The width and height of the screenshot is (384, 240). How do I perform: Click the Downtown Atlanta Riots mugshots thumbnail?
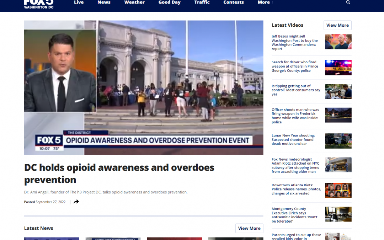pyautogui.click(x=338, y=191)
